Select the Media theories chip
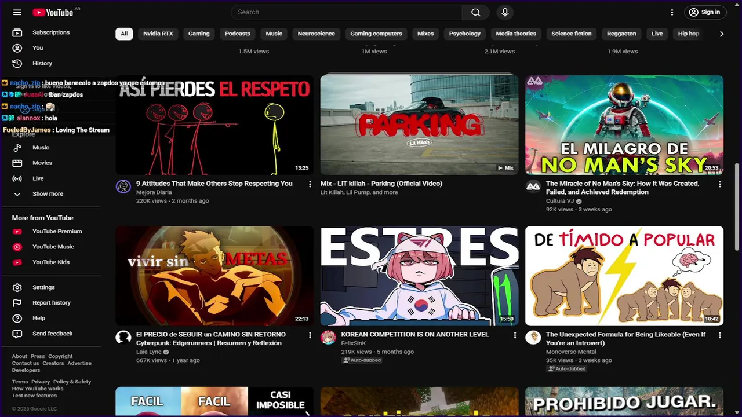The height and width of the screenshot is (417, 742). coord(516,34)
